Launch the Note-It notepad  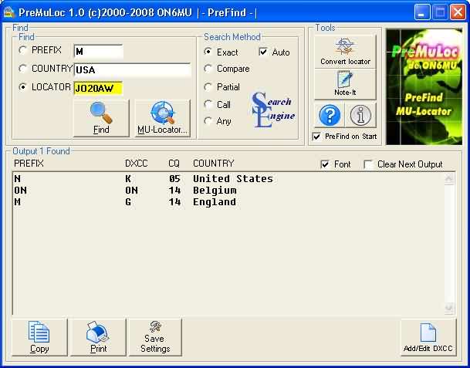point(345,84)
